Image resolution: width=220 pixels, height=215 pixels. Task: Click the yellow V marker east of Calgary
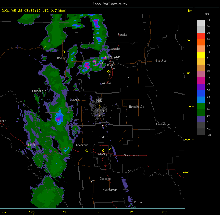click(109, 149)
